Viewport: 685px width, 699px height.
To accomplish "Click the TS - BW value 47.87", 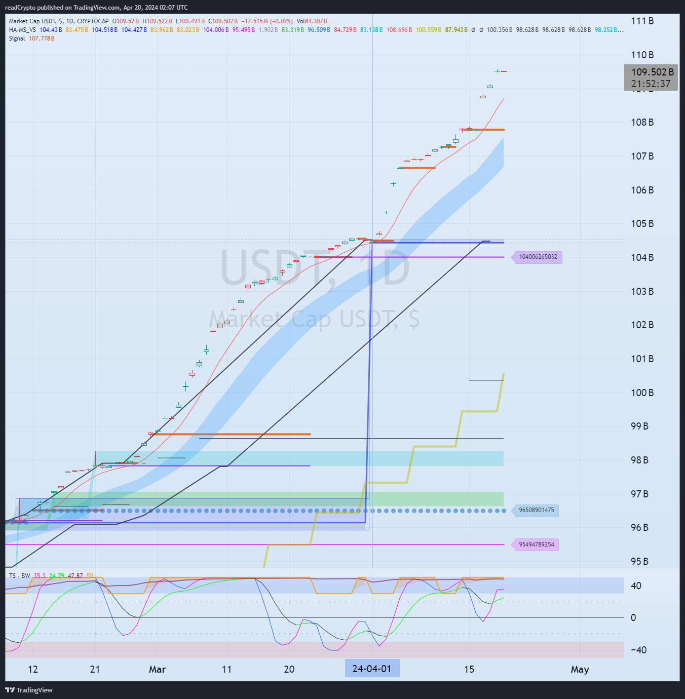I will pyautogui.click(x=75, y=576).
